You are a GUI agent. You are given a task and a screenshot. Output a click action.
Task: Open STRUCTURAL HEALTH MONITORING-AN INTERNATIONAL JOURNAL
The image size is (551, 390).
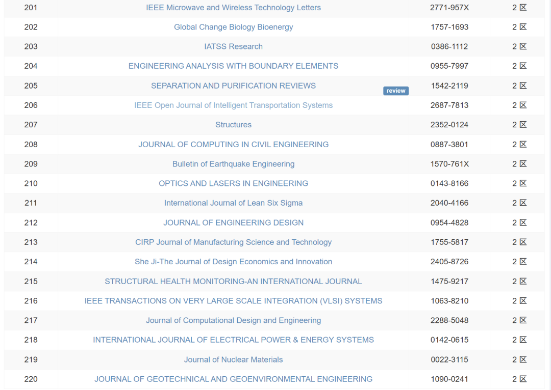[x=233, y=281]
